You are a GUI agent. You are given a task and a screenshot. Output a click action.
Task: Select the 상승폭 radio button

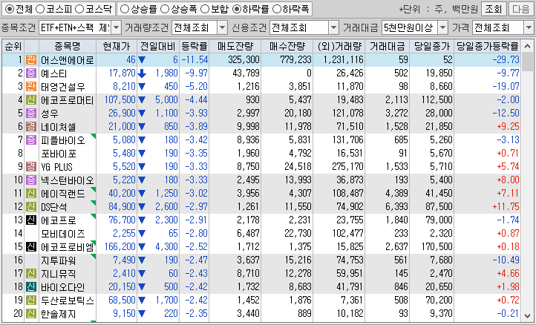(165, 9)
